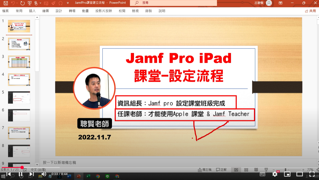Pause the video
The width and height of the screenshot is (319, 180).
tap(20, 174)
